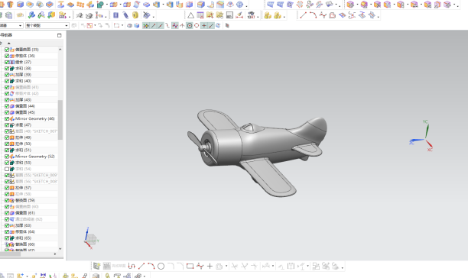Screen dimensions: 468x278
Task: Click navigator horizontal scrollbar right arrow
Action: 55,254
